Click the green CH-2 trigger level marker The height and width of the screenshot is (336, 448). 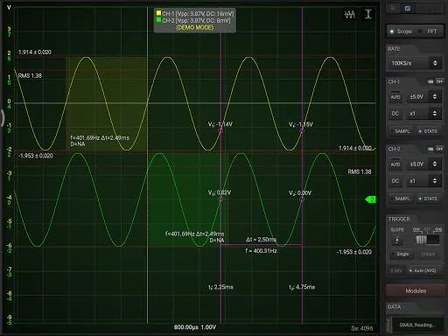coord(371,199)
